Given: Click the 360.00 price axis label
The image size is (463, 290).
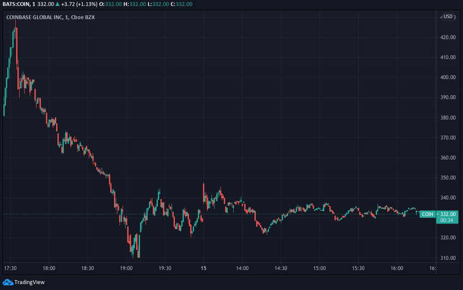Looking at the screenshot, I should tap(448, 158).
